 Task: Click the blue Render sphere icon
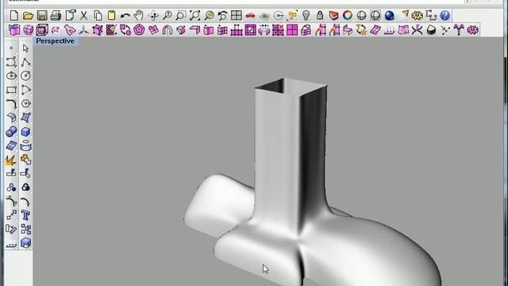point(390,15)
